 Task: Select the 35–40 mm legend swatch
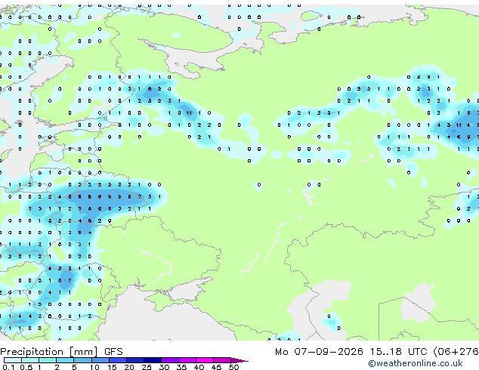click(187, 360)
